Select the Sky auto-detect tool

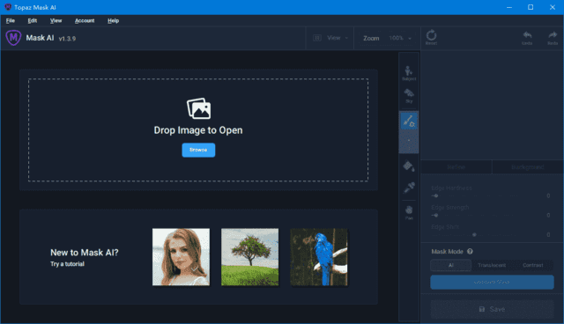pyautogui.click(x=409, y=96)
